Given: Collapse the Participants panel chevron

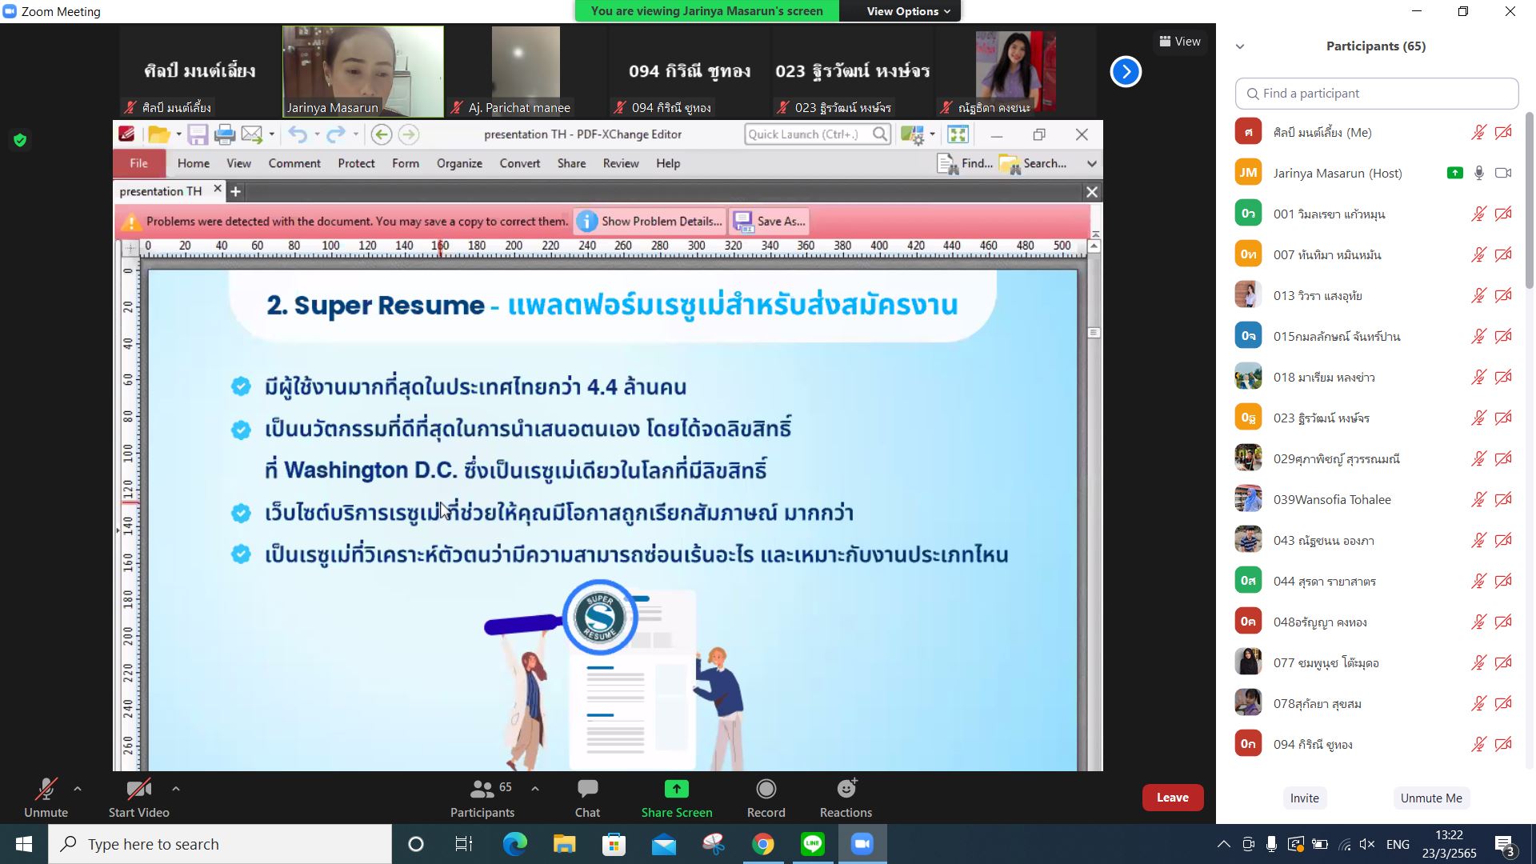Looking at the screenshot, I should coord(1240,46).
